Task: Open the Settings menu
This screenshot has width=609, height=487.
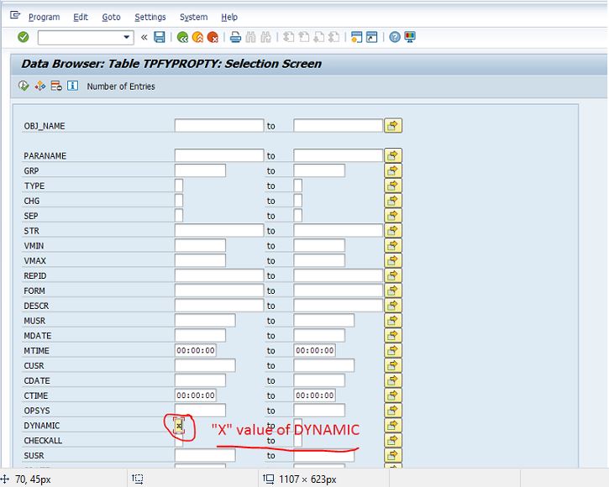Action: tap(150, 17)
